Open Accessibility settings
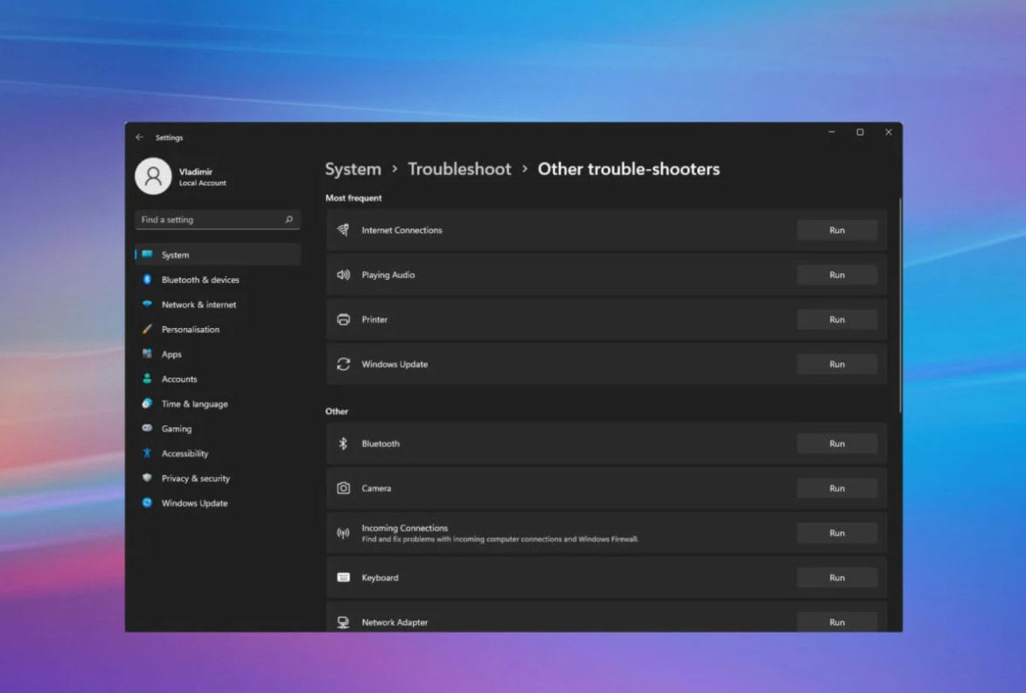Screen dimensions: 1026x693 tap(218, 453)
